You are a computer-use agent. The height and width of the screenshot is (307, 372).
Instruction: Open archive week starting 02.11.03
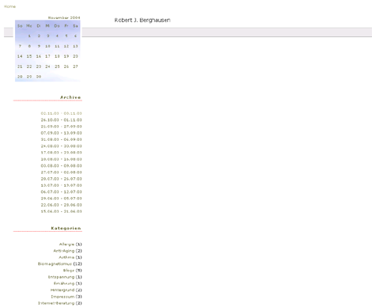61,113
